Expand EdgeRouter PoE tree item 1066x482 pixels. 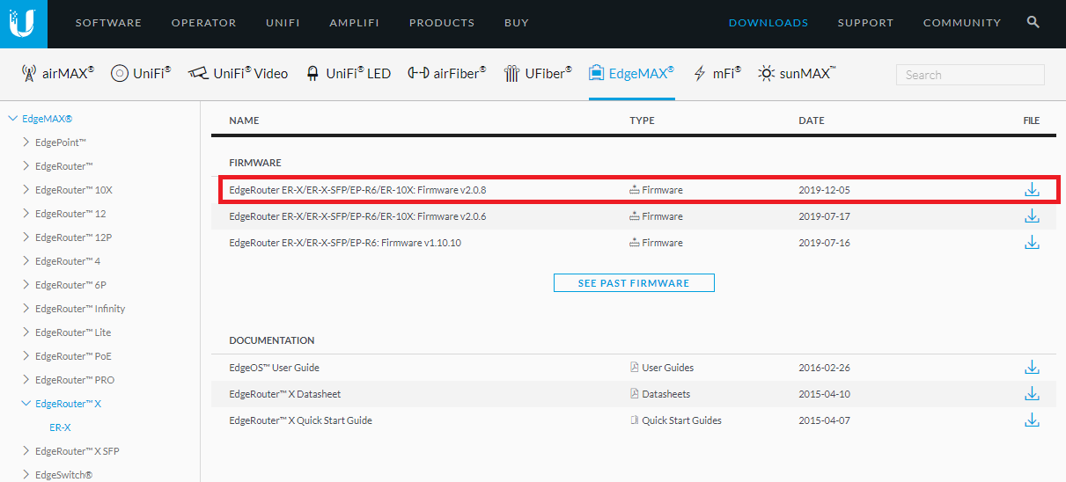26,356
